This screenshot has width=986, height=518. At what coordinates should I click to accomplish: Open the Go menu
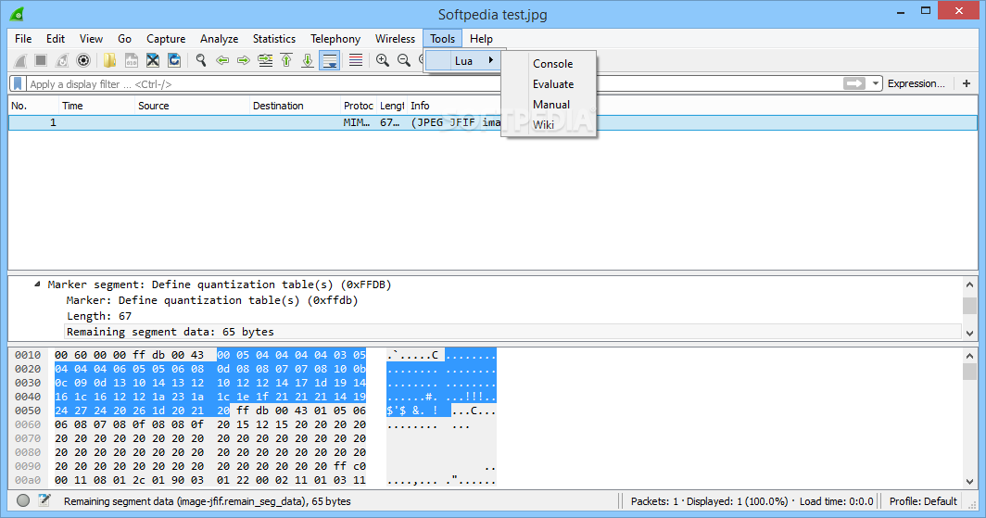tap(124, 39)
